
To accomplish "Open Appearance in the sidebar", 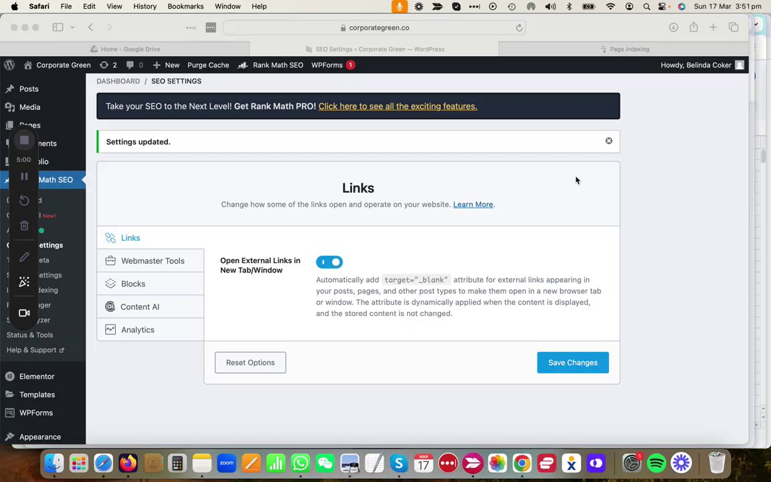I will (x=40, y=437).
